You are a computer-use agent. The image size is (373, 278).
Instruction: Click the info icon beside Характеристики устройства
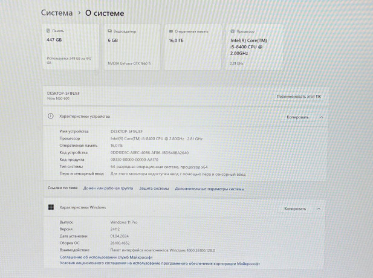pos(50,116)
